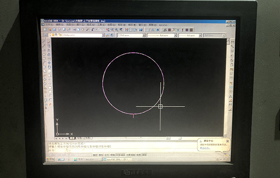
Task: Pick the Spline curve tool
Action: click(x=44, y=75)
